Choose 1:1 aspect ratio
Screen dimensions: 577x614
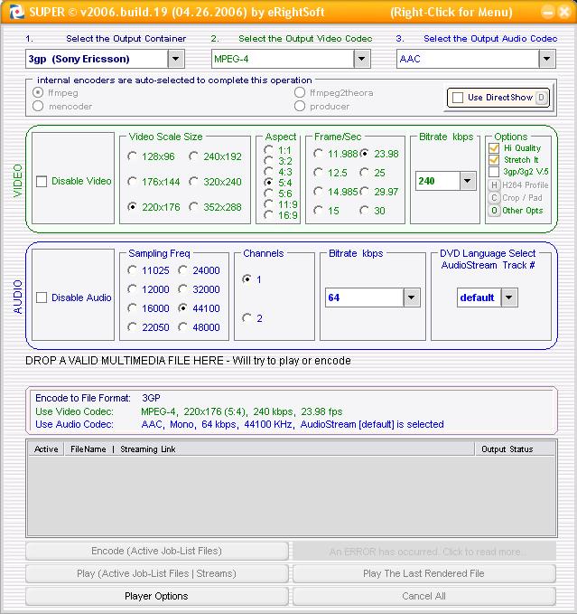[268, 149]
